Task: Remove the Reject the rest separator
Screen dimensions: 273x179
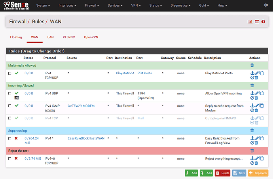Action: [x=252, y=151]
